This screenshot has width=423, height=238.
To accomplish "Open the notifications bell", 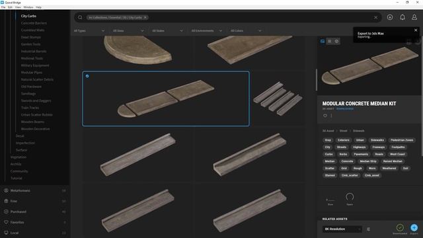I will click(403, 17).
